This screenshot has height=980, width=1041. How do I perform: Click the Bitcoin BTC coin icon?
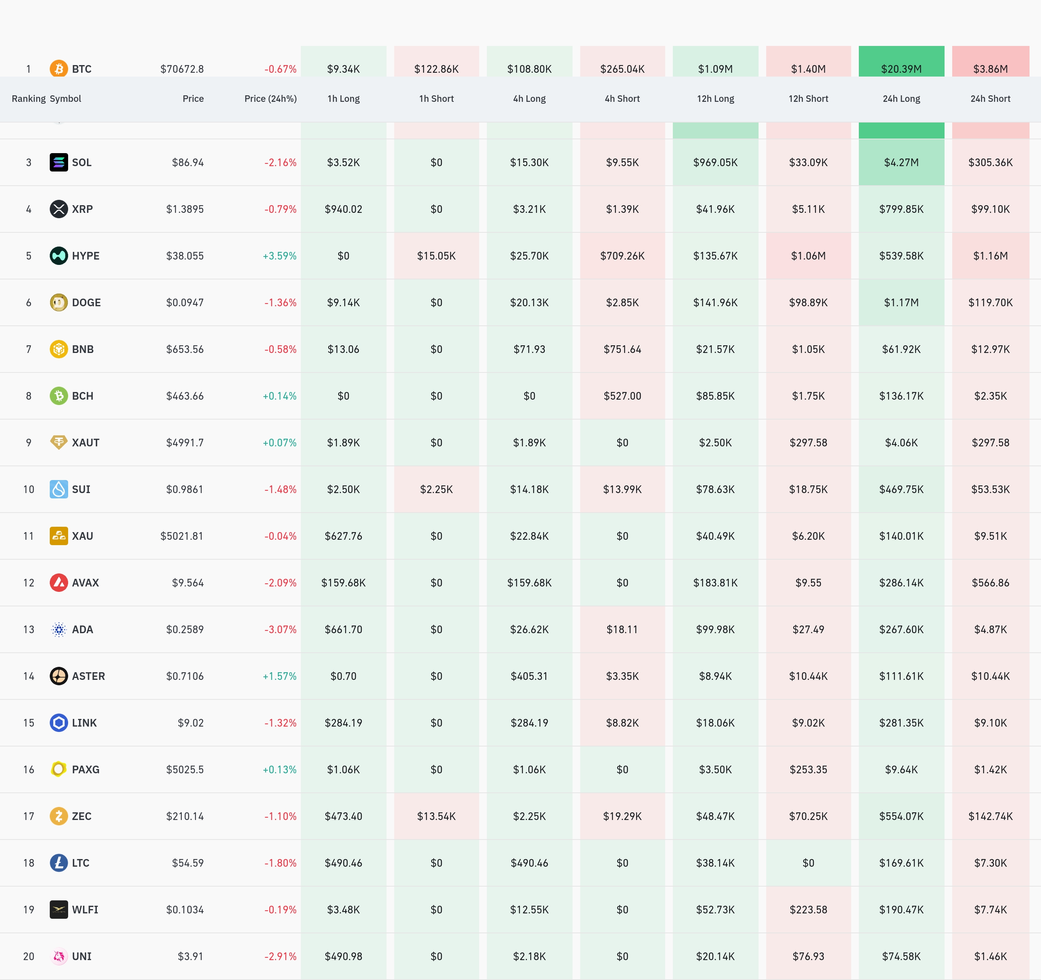[x=59, y=68]
